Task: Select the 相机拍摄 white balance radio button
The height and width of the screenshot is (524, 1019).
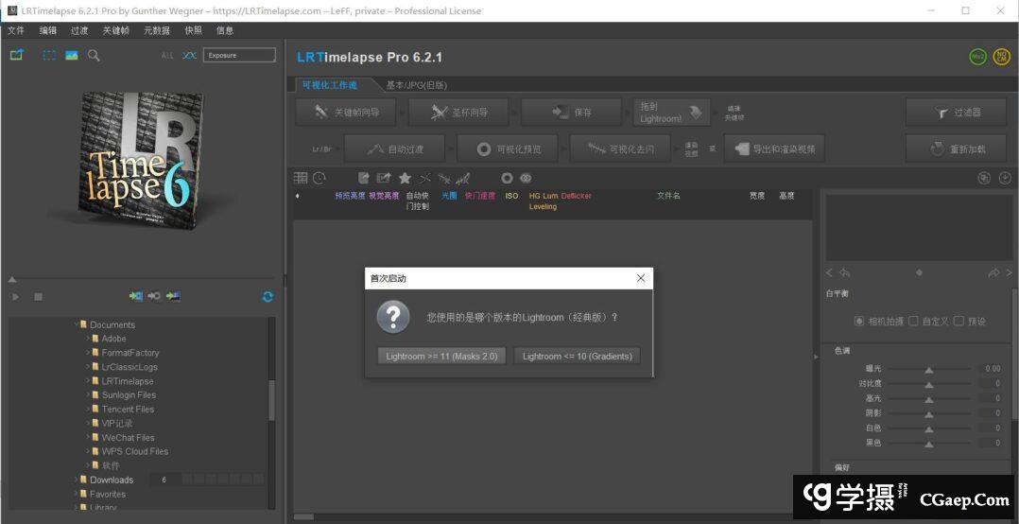Action: [859, 321]
